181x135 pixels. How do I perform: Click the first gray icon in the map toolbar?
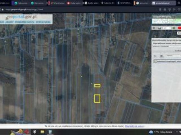pos(154,28)
